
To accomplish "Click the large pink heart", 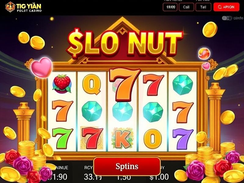I will [x=42, y=67].
